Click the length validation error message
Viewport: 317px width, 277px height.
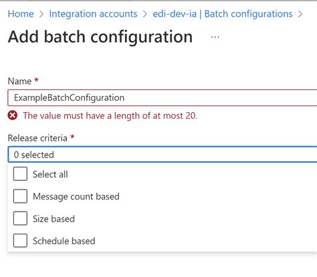click(110, 115)
